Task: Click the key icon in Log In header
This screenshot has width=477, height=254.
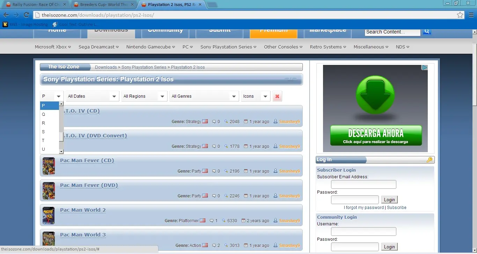Action: pyautogui.click(x=430, y=160)
